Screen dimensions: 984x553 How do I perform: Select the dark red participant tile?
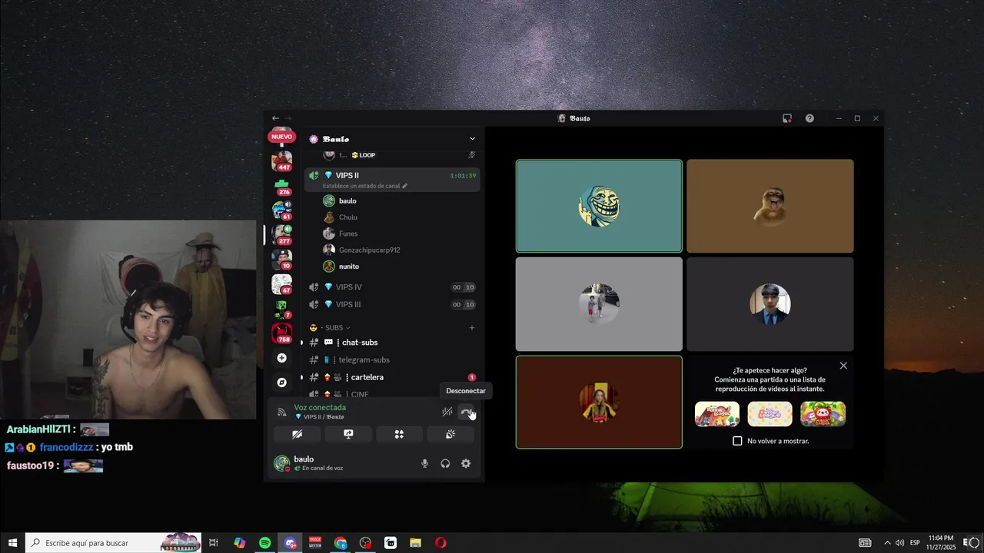599,402
